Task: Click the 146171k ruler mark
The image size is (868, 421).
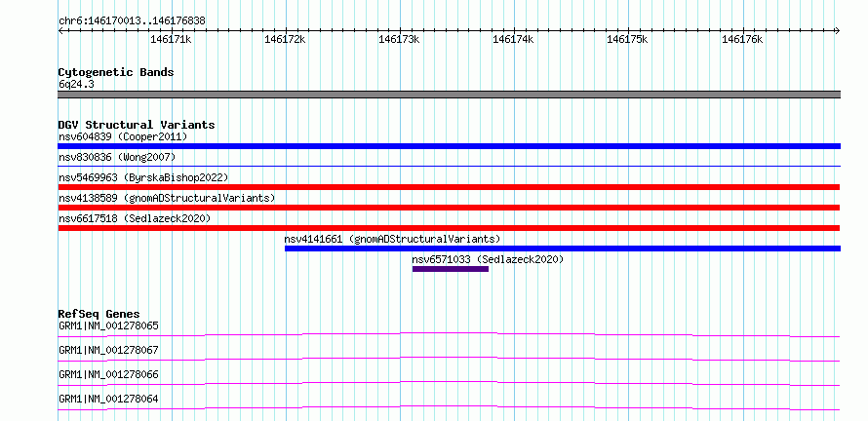Action: pos(171,40)
